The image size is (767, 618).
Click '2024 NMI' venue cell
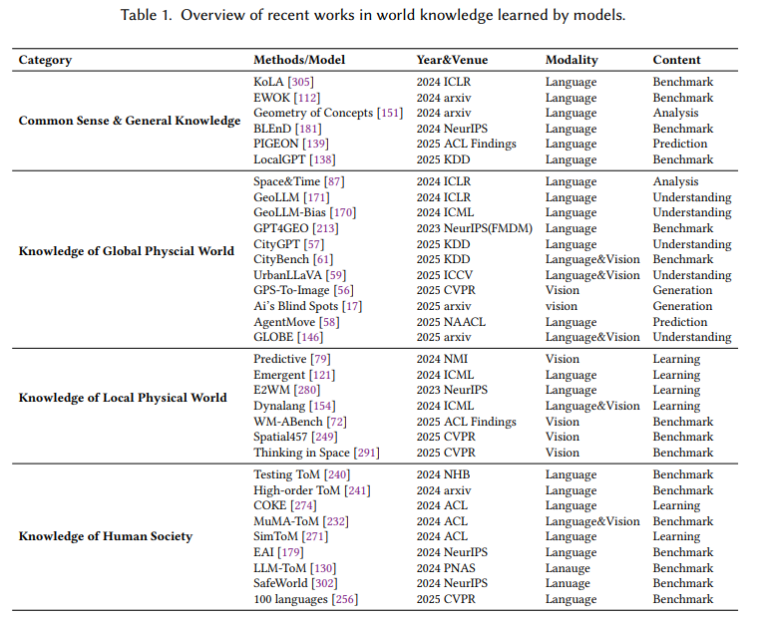[x=442, y=360]
